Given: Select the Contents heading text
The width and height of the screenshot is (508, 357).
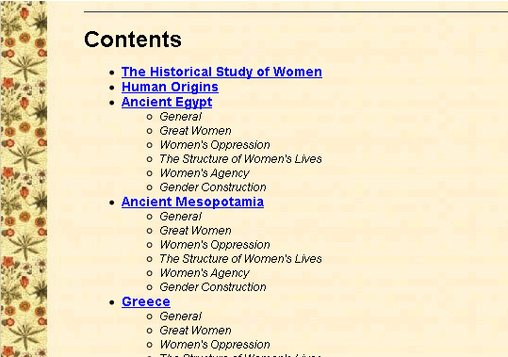Looking at the screenshot, I should (133, 40).
